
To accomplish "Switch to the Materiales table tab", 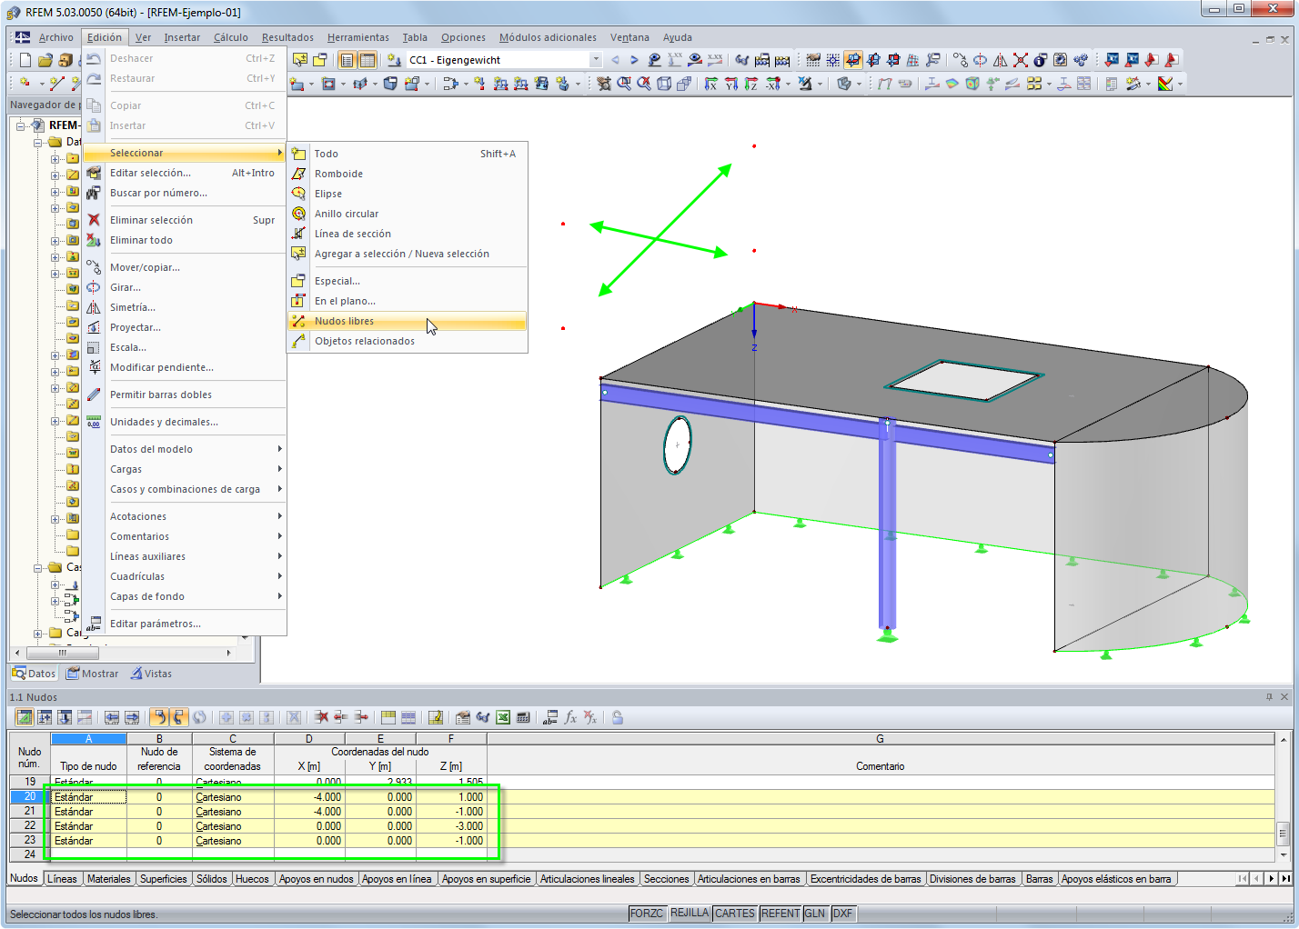I will tap(109, 879).
